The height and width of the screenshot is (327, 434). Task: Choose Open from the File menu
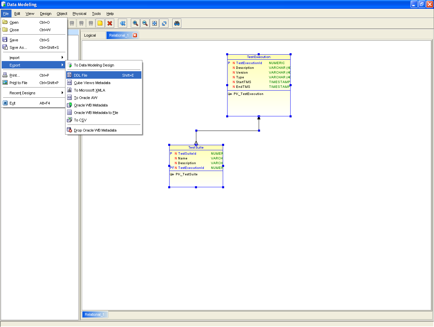(34, 22)
